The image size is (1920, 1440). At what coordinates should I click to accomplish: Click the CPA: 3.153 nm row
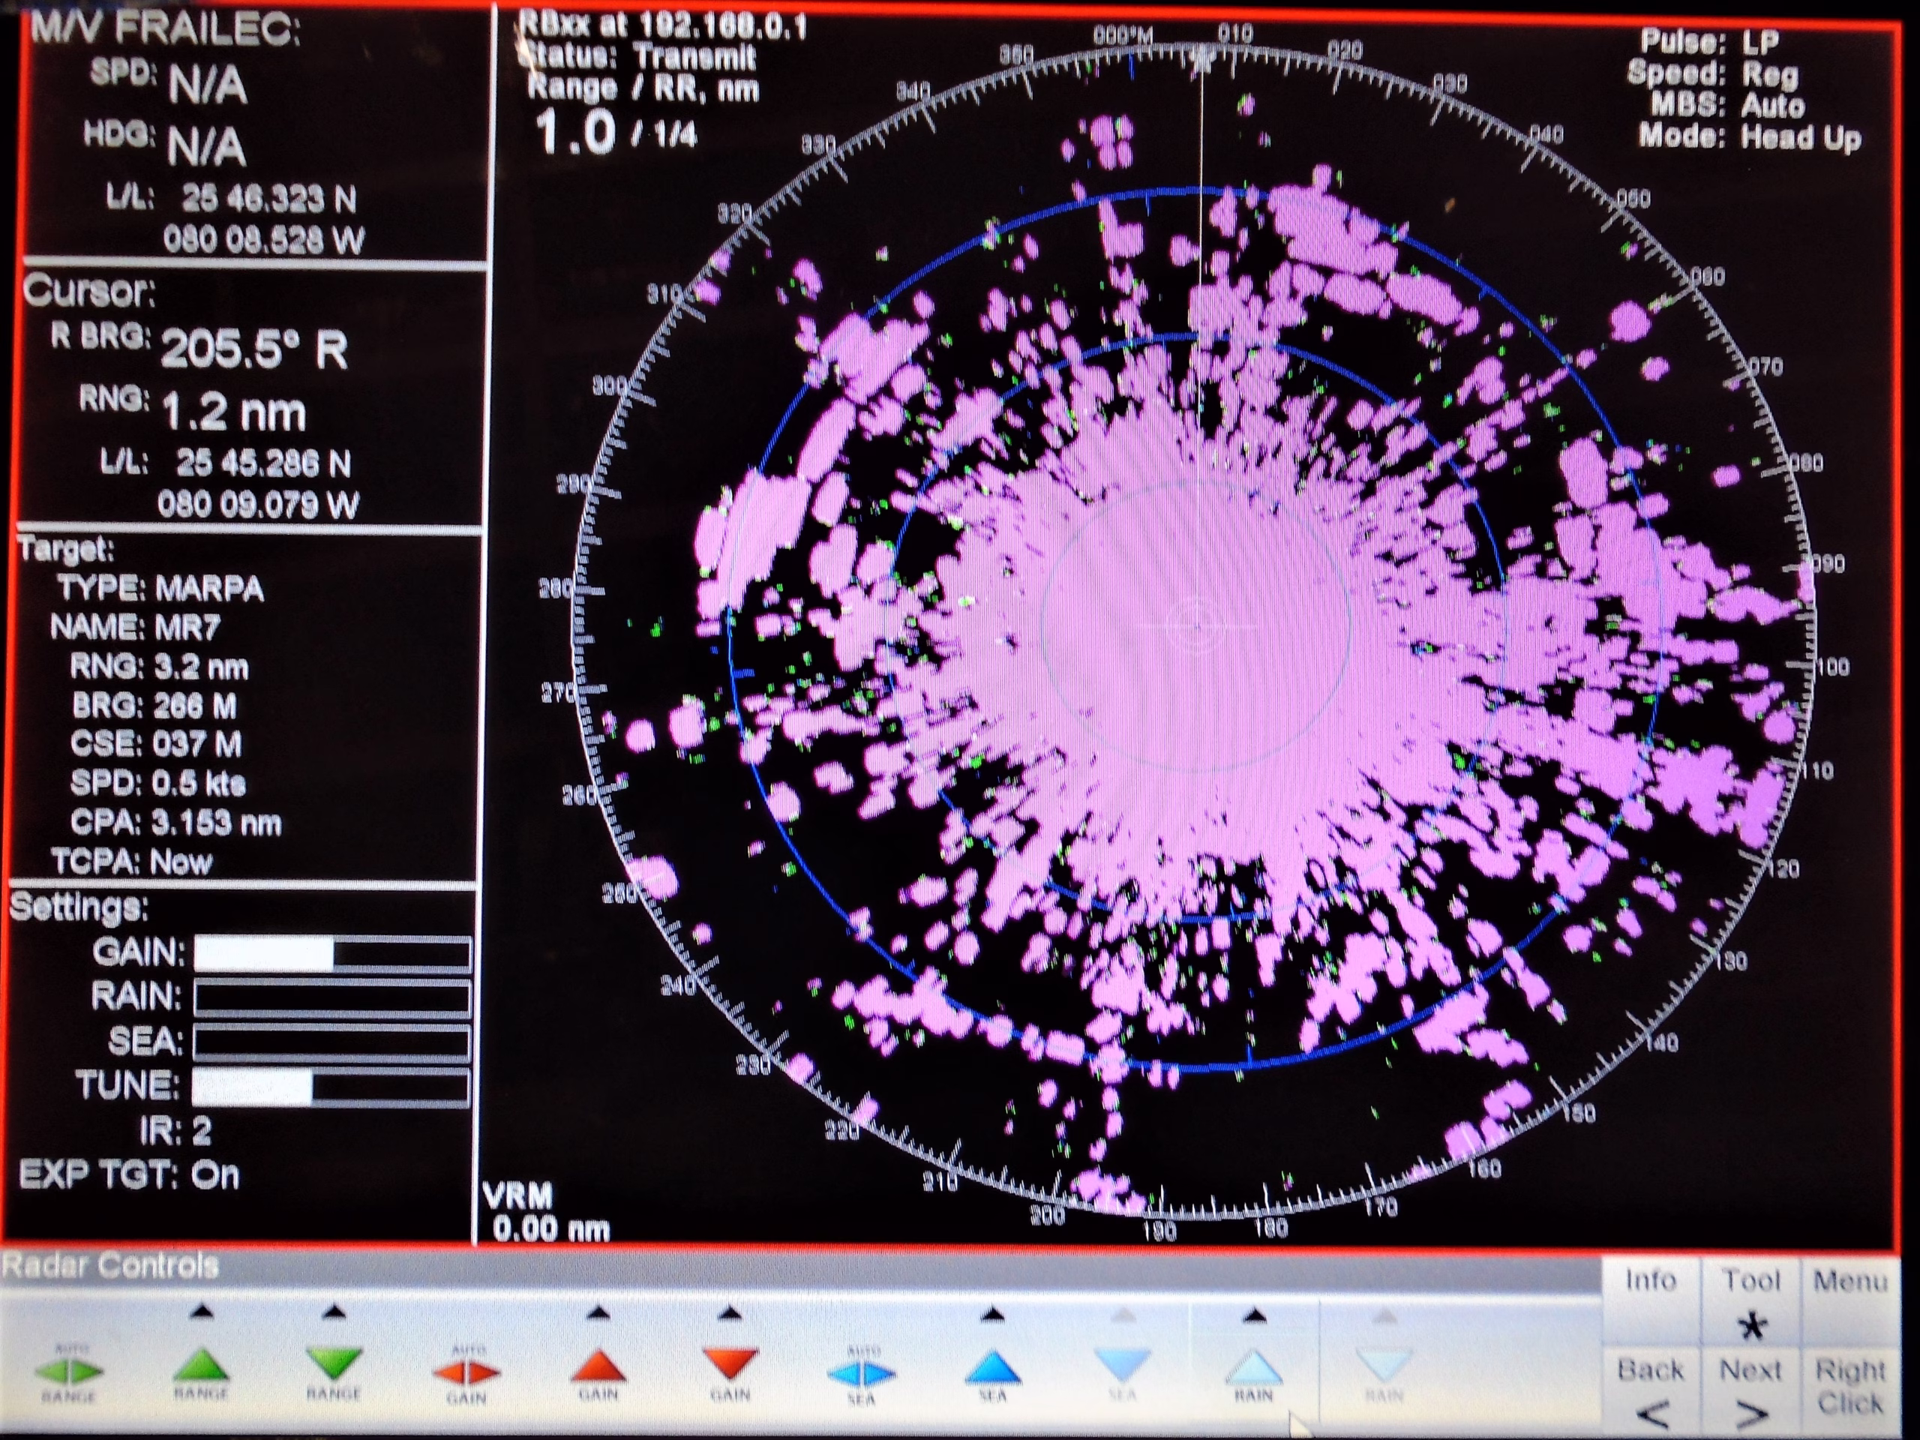176,822
